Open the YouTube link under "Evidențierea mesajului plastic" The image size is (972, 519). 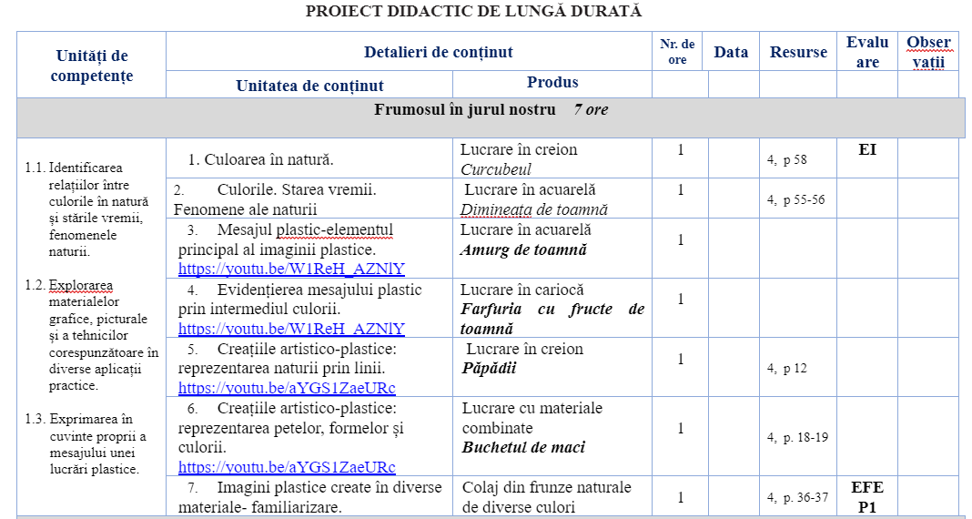[291, 329]
